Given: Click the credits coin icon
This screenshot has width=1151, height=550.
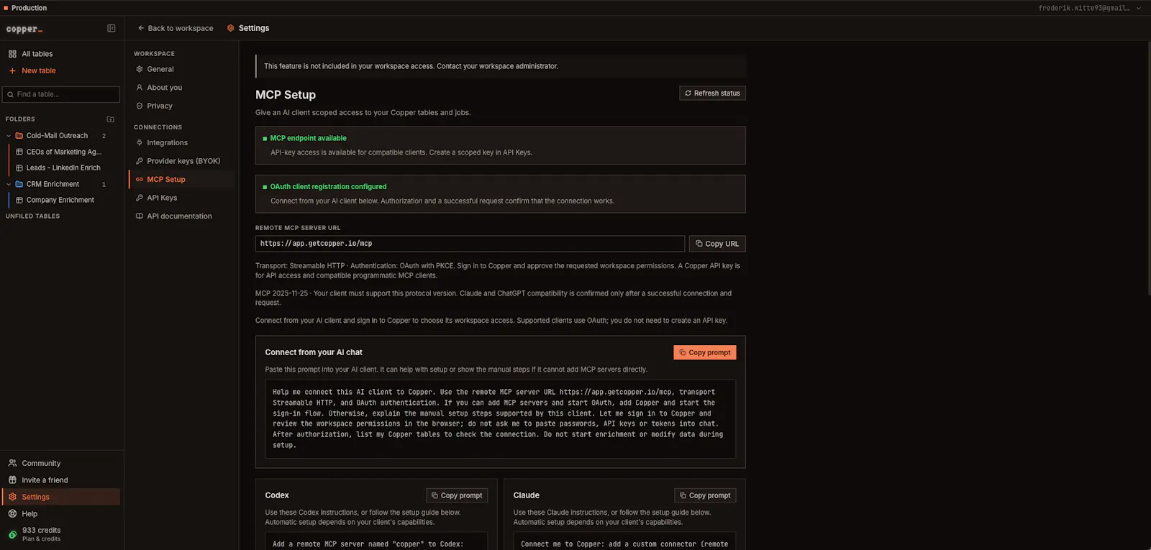Looking at the screenshot, I should (12, 534).
